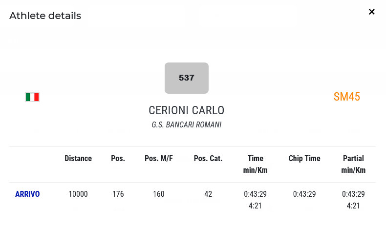Close the Athlete details dialog

[x=372, y=12]
